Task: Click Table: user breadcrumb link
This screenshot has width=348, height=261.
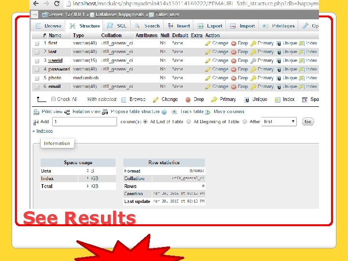Action: [167, 14]
